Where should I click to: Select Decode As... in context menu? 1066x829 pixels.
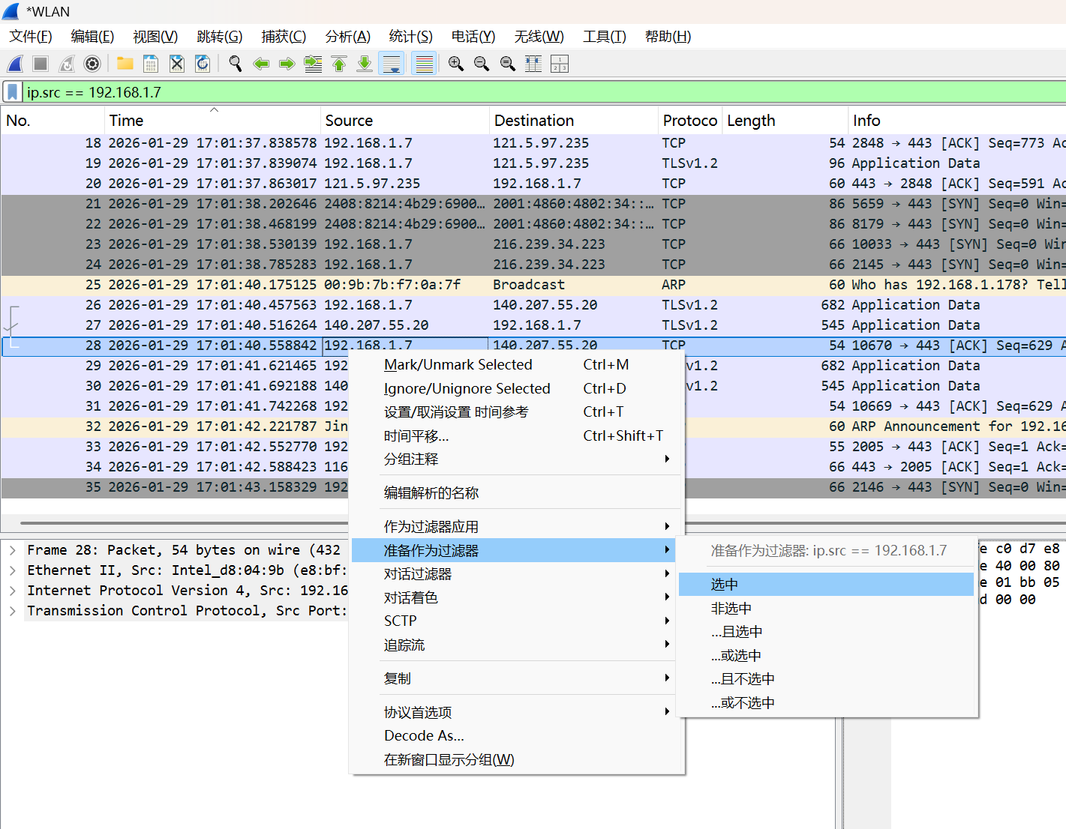[x=517, y=736]
